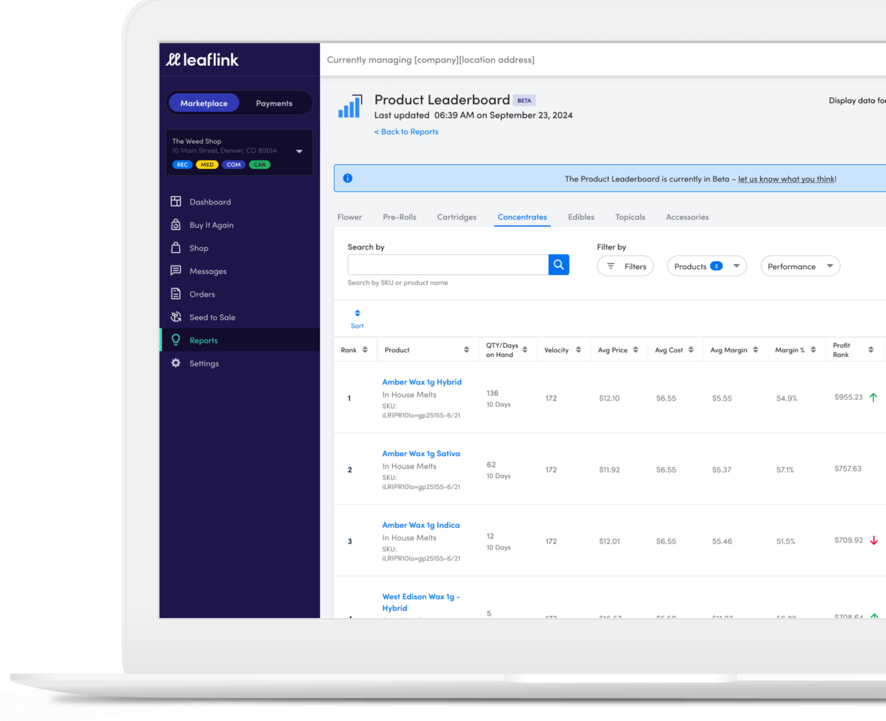Expand The Weed Shop location dropdown
886x721 pixels.
point(299,151)
